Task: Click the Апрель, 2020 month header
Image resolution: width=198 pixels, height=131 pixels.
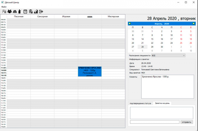Action: [162, 24]
